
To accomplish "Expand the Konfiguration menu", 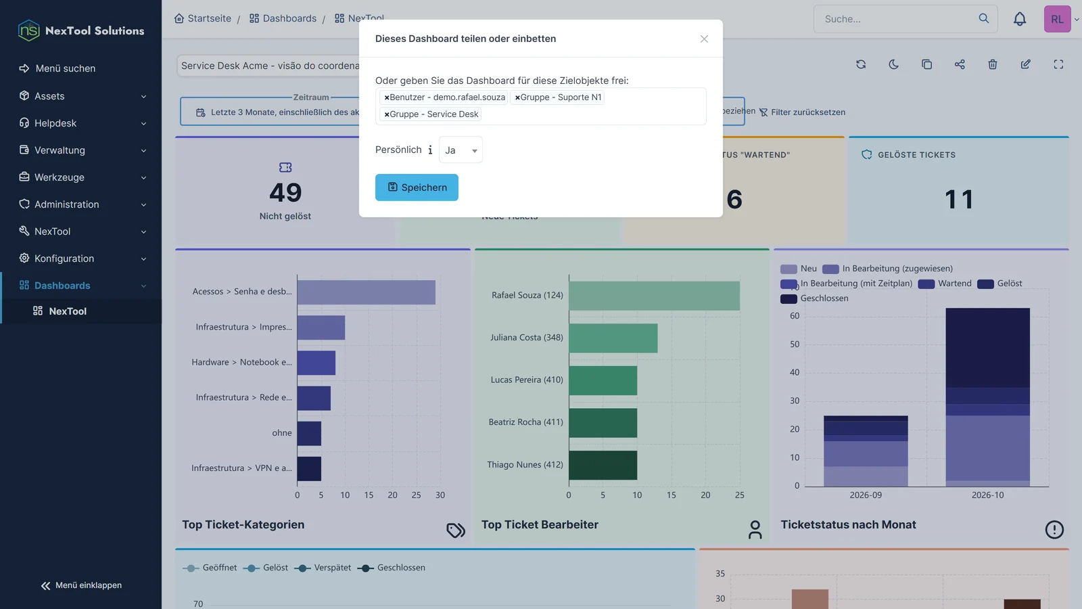I will pos(81,258).
